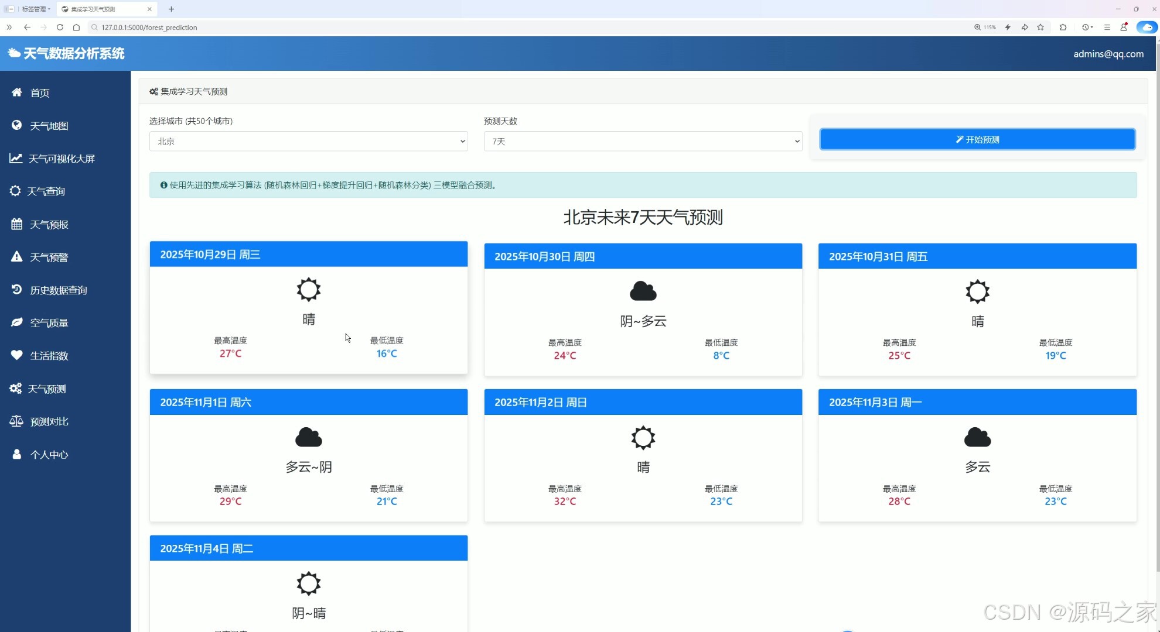Open the 天气可视化大屏 visualization dashboard
This screenshot has height=632, width=1160.
click(62, 158)
